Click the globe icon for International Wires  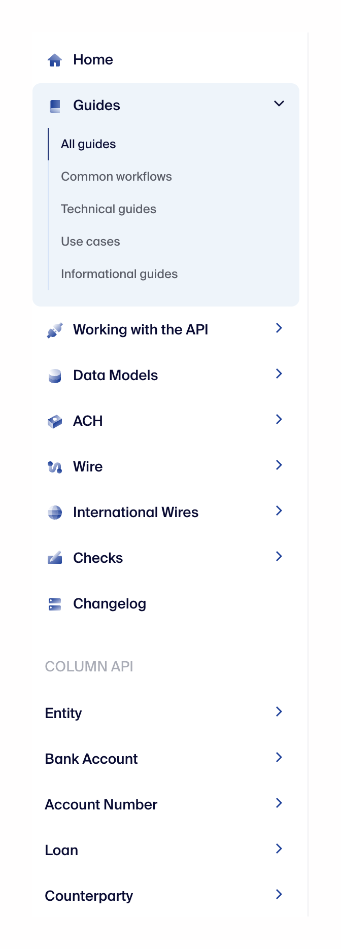click(x=54, y=512)
